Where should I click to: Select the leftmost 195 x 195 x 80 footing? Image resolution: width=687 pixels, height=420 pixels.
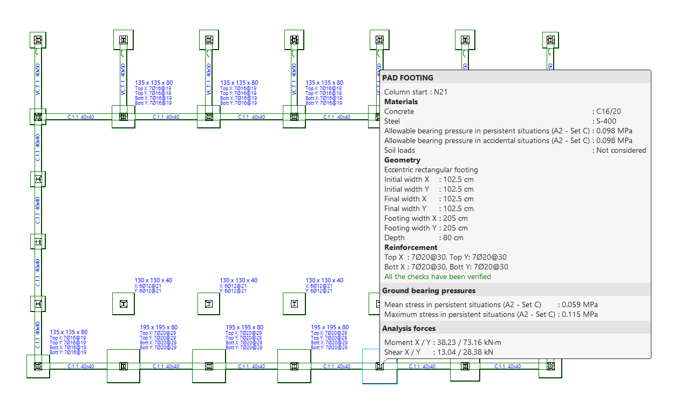(124, 367)
